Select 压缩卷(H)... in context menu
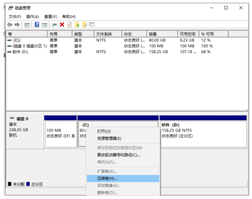 click(107, 178)
